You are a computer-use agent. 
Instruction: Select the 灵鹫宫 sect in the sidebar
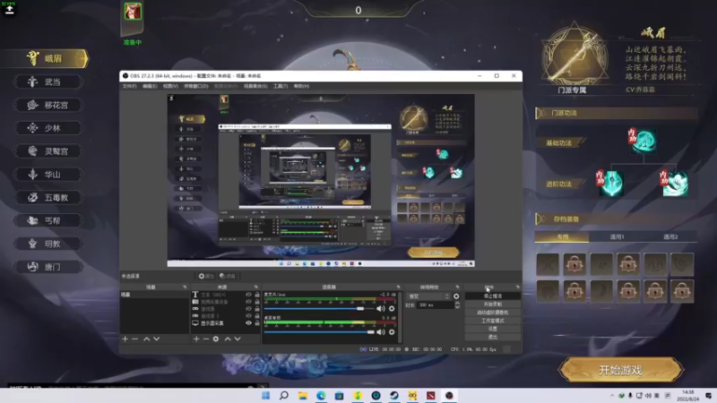point(49,151)
